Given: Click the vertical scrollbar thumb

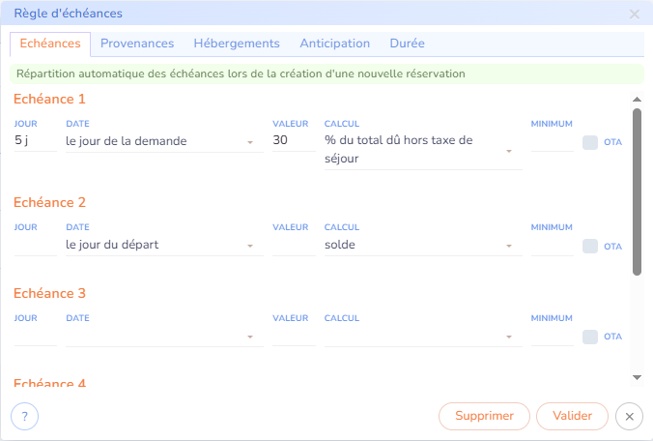Looking at the screenshot, I should 637,191.
